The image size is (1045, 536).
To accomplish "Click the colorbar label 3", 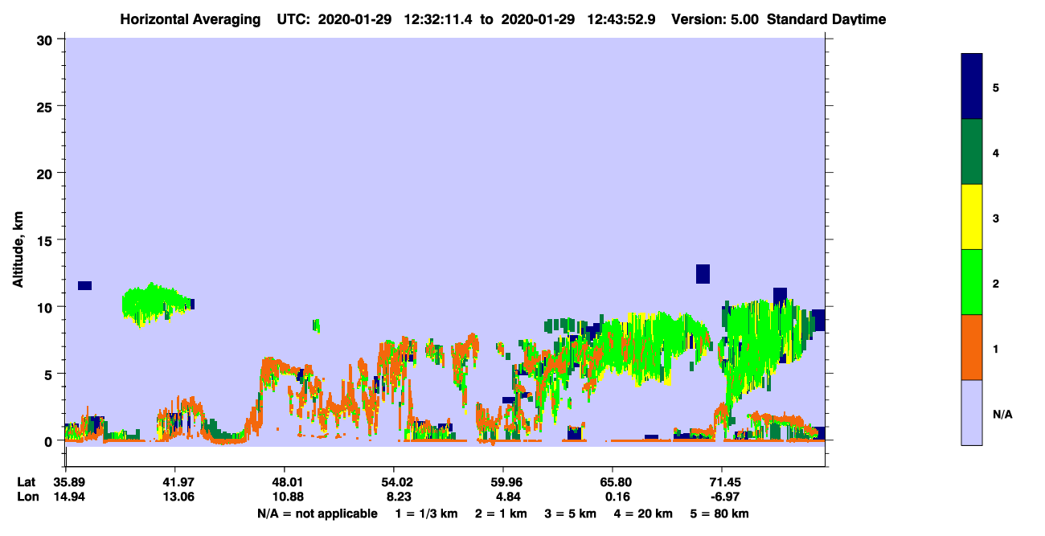I will (996, 217).
